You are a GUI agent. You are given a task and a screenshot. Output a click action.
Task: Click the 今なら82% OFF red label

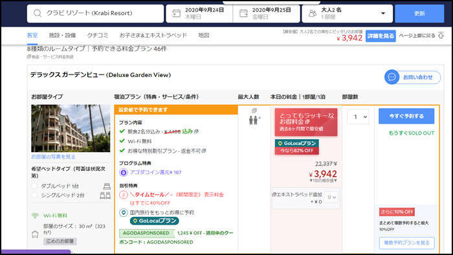coord(296,151)
